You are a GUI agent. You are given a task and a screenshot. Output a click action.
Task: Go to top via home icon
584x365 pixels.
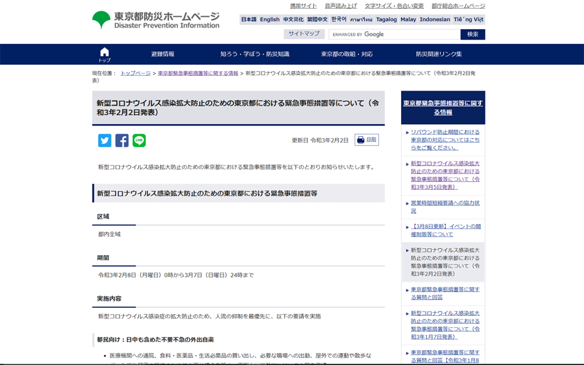(x=104, y=54)
